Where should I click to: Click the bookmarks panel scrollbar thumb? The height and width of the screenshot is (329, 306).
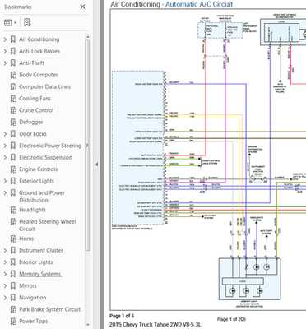[x=88, y=146]
